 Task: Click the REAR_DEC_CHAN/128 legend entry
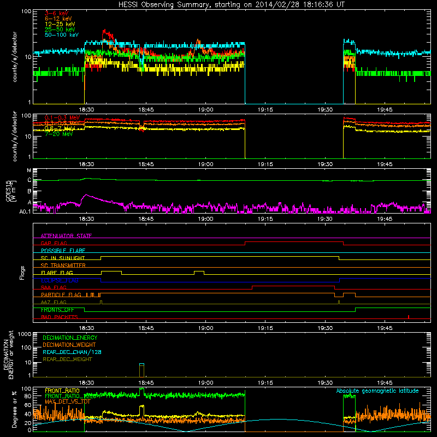coord(72,352)
